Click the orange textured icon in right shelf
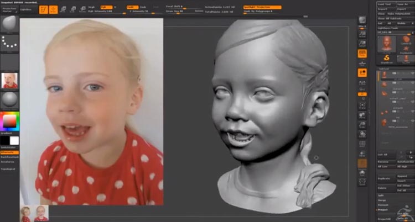The image size is (415, 222). [362, 163]
